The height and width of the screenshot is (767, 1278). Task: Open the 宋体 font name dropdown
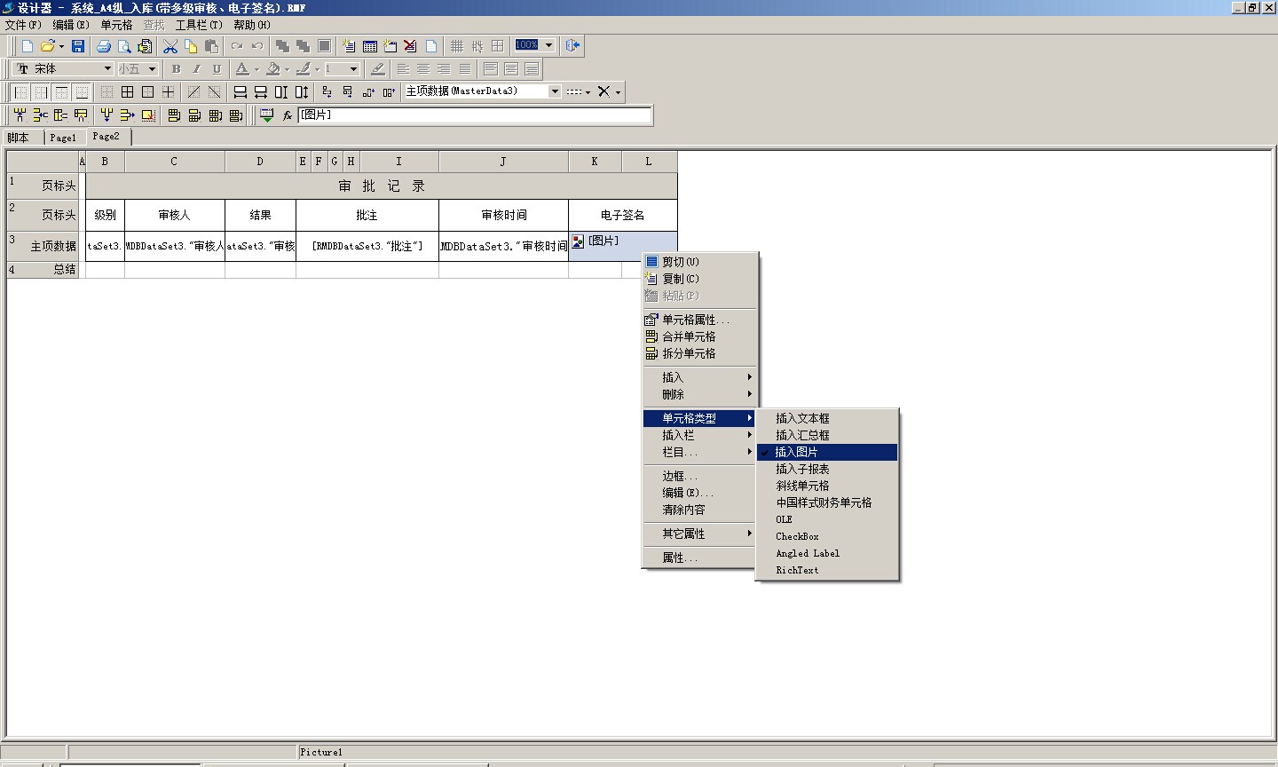pyautogui.click(x=107, y=69)
